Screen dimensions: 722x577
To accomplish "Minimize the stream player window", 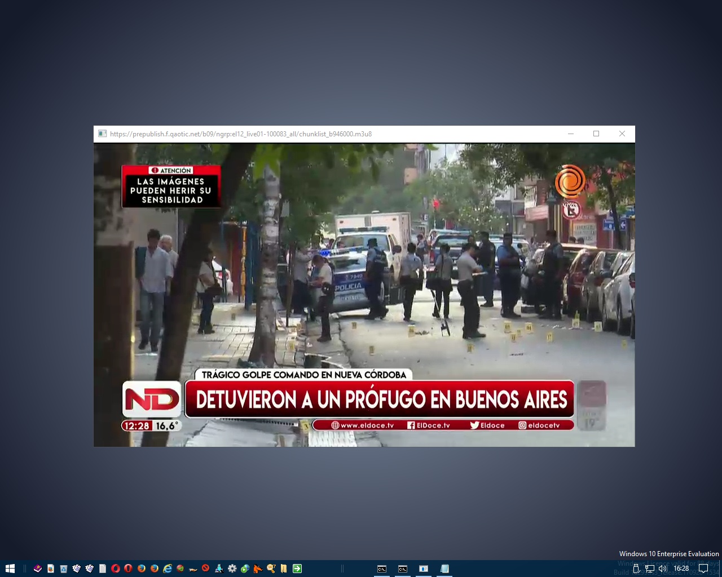I will [571, 134].
